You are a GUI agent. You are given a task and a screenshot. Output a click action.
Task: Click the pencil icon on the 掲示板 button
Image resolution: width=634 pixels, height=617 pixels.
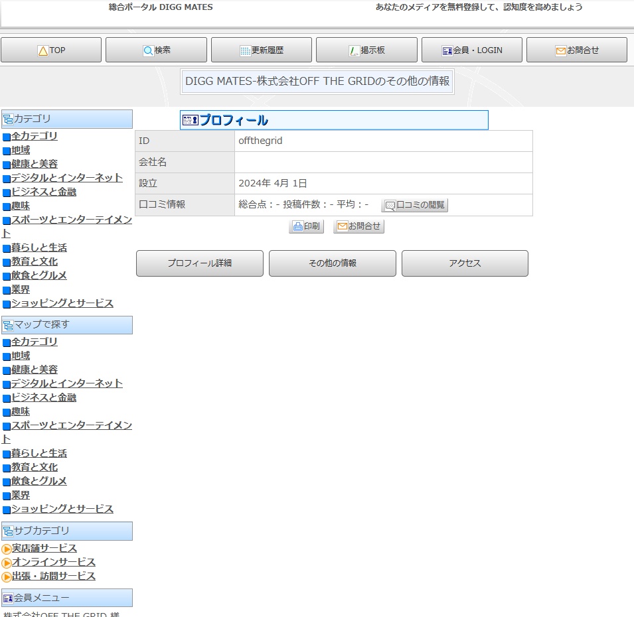click(x=354, y=51)
